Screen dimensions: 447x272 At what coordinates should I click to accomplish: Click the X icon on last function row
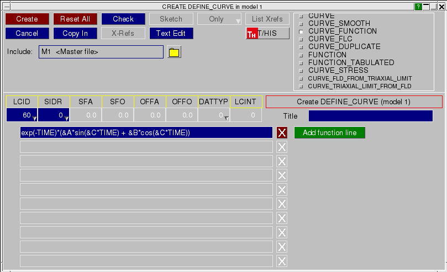pyautogui.click(x=282, y=262)
